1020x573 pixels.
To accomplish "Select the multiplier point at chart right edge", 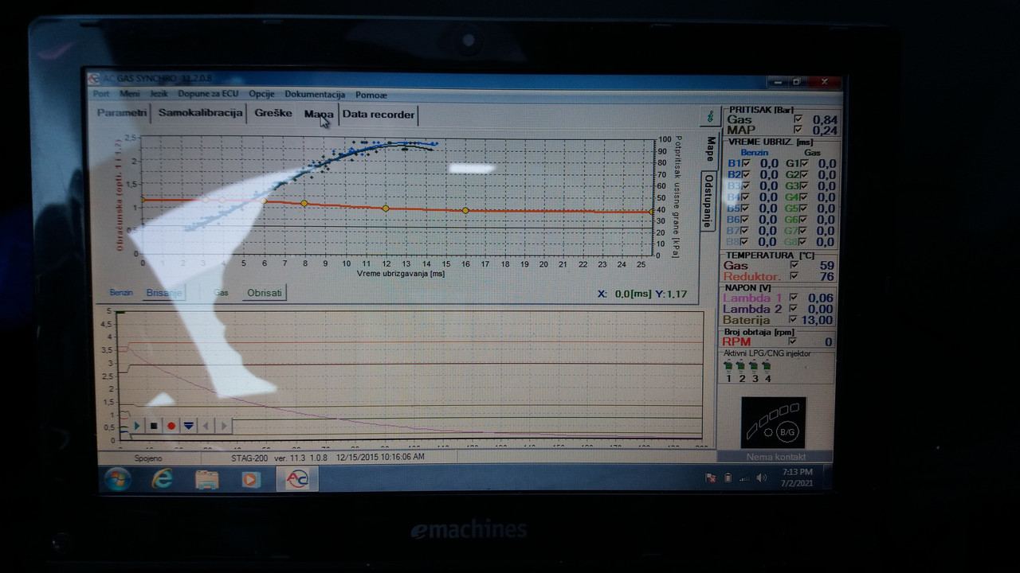I will pyautogui.click(x=652, y=212).
